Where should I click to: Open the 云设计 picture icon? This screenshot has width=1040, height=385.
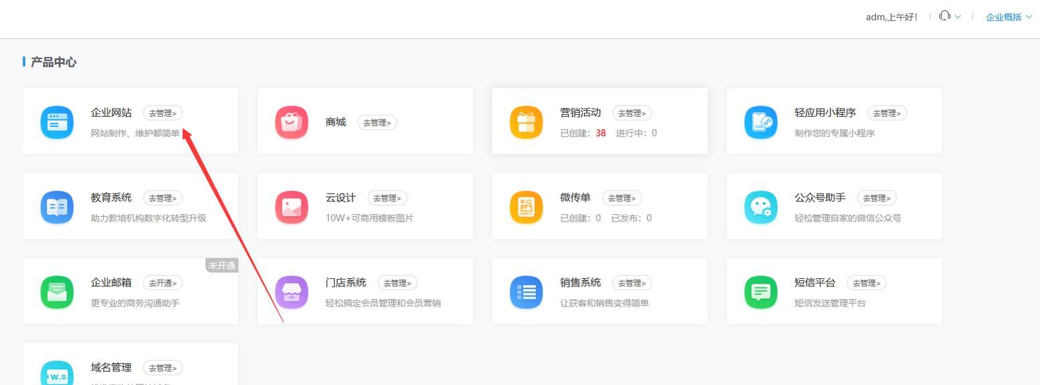tap(292, 207)
